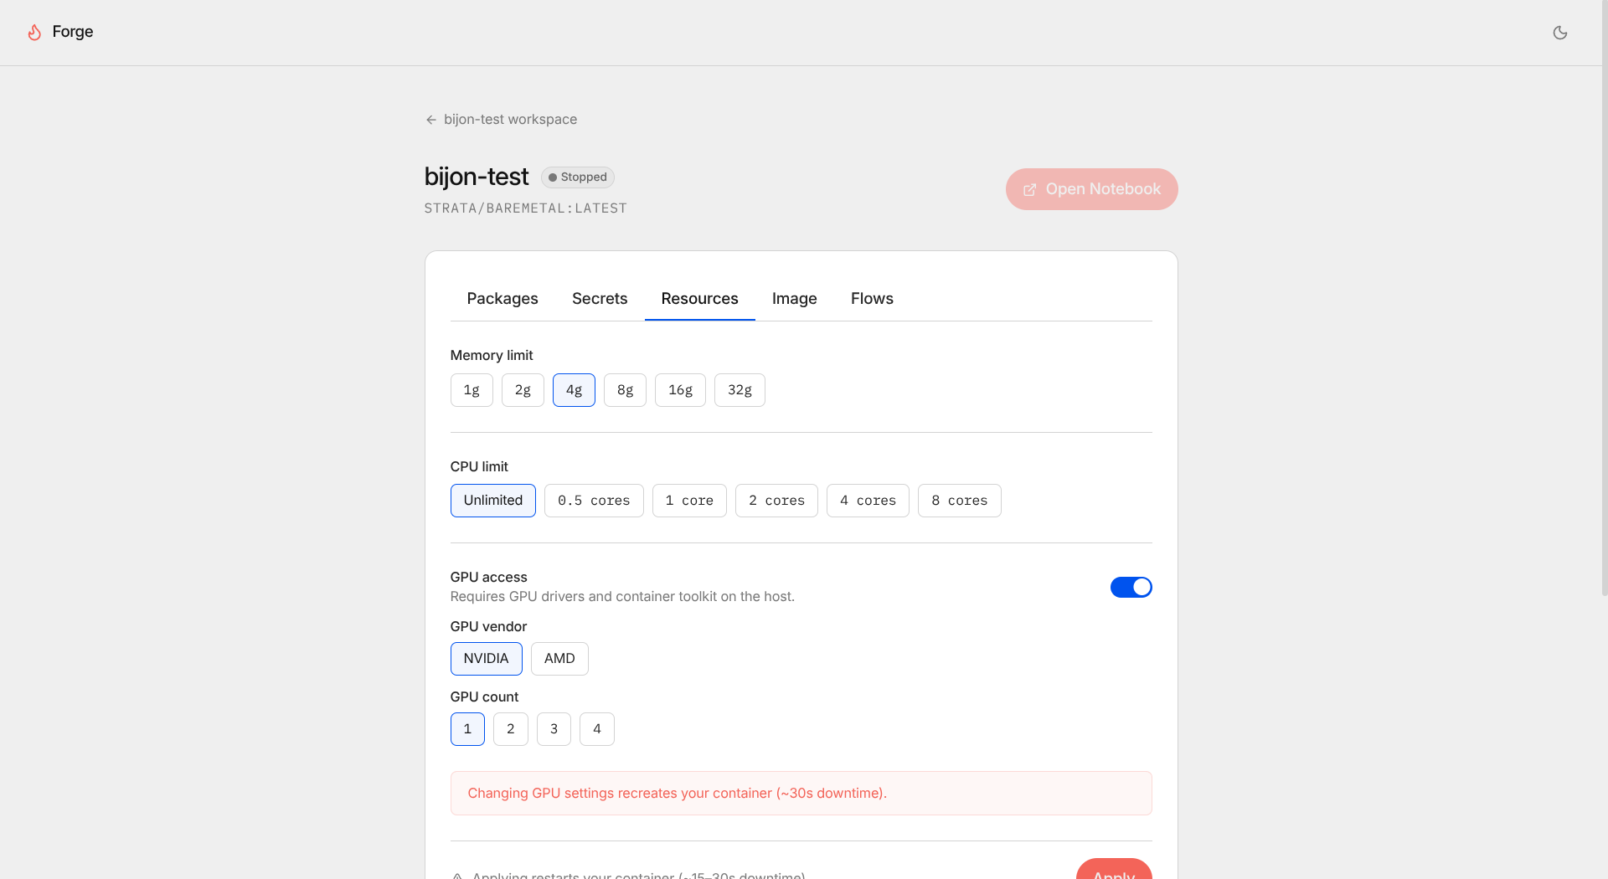
Task: Click the Forge flame logo icon
Action: point(34,32)
